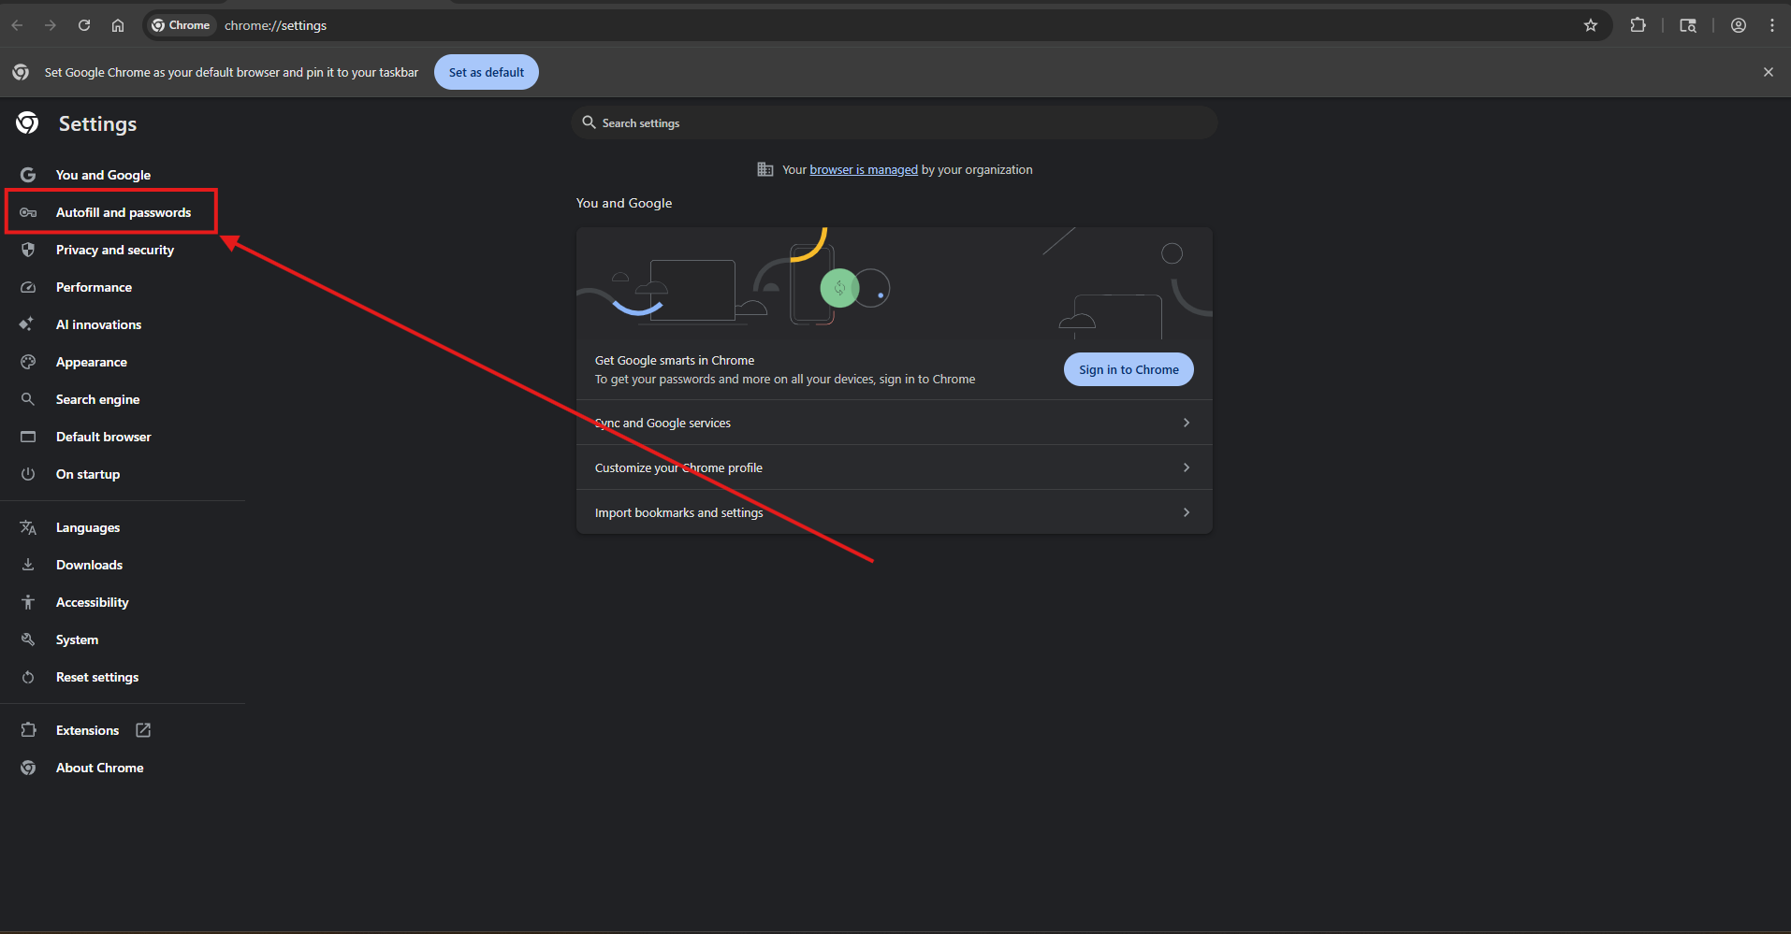
Task: Reload the current page
Action: [84, 25]
